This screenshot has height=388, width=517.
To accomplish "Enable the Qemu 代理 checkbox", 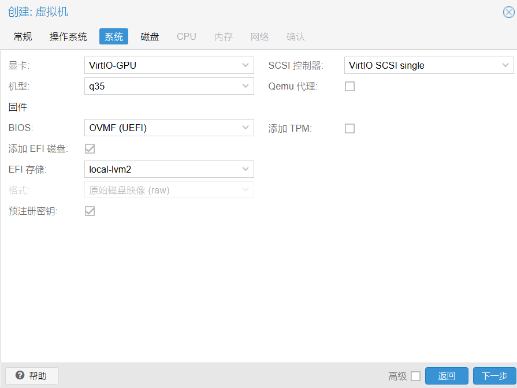I will pos(349,87).
